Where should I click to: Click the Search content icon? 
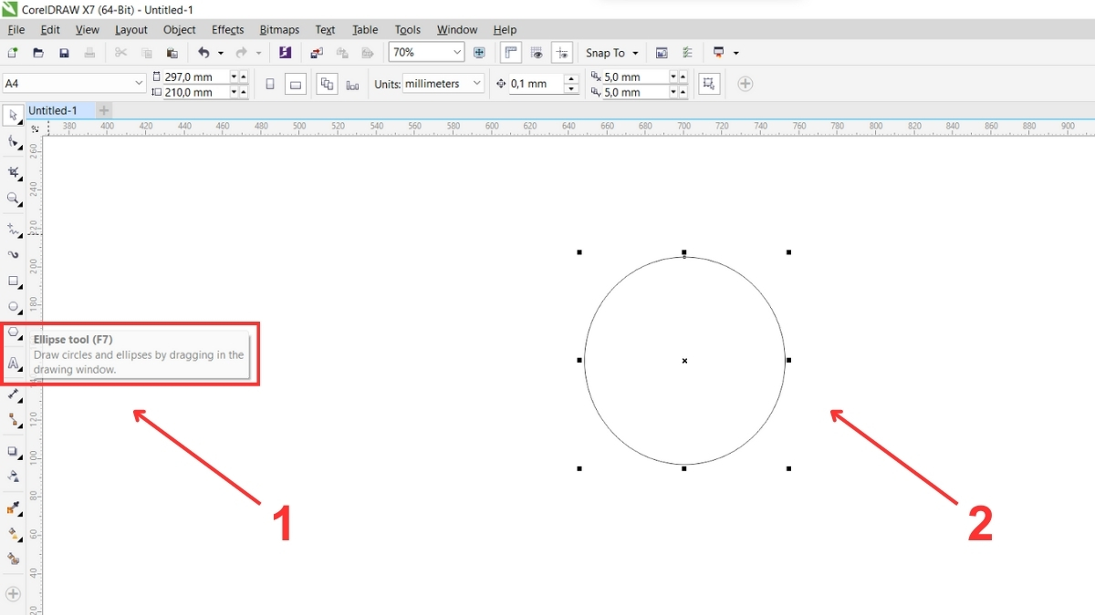(285, 53)
